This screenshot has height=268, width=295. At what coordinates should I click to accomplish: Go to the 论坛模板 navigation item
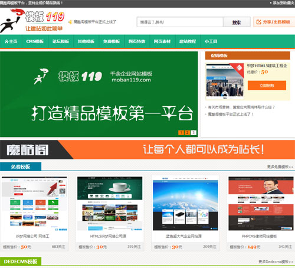[x=61, y=41]
